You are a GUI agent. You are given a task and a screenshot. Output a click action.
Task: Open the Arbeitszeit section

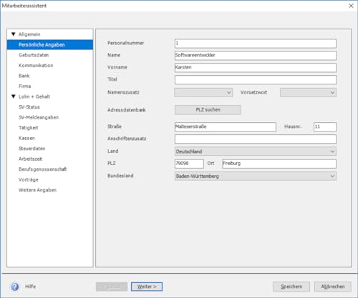(x=30, y=159)
